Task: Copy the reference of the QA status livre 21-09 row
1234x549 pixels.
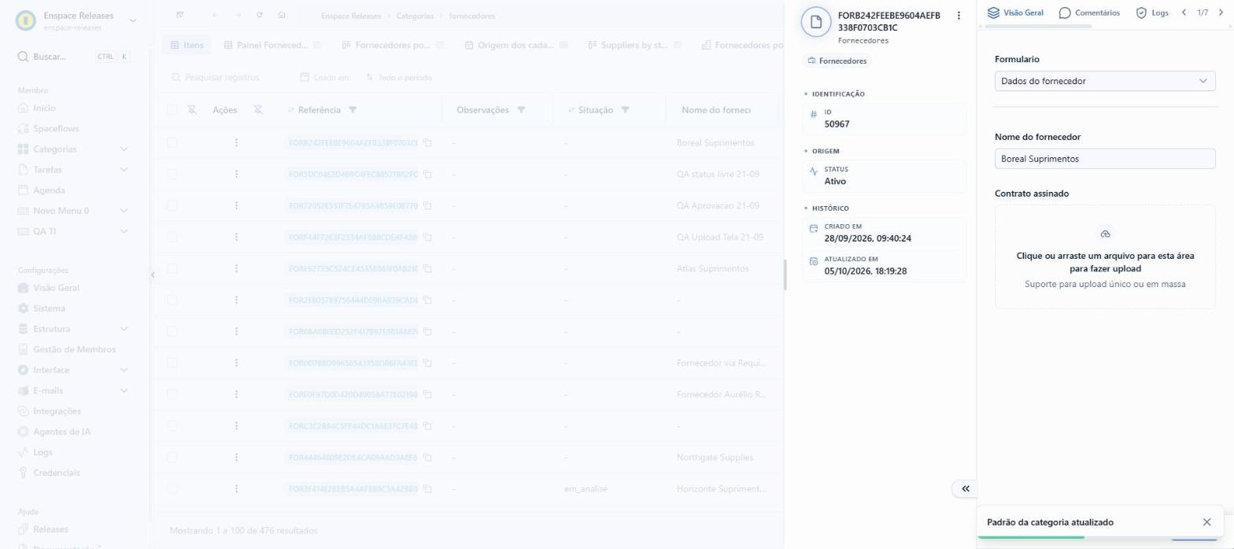Action: pyautogui.click(x=428, y=175)
